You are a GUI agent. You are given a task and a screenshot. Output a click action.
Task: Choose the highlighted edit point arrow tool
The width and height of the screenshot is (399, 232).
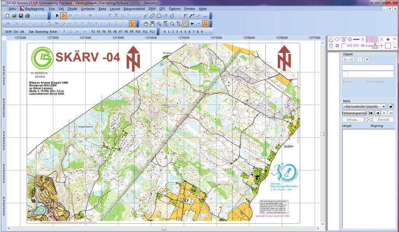click(64, 16)
